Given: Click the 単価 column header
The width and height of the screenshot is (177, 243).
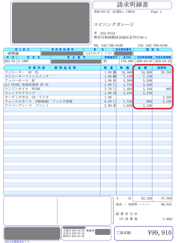Looking at the screenshot, I should click(124, 68).
